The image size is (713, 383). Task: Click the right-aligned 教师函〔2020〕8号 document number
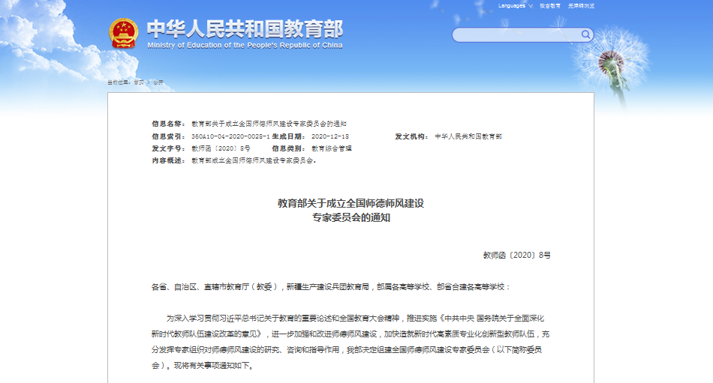(516, 255)
